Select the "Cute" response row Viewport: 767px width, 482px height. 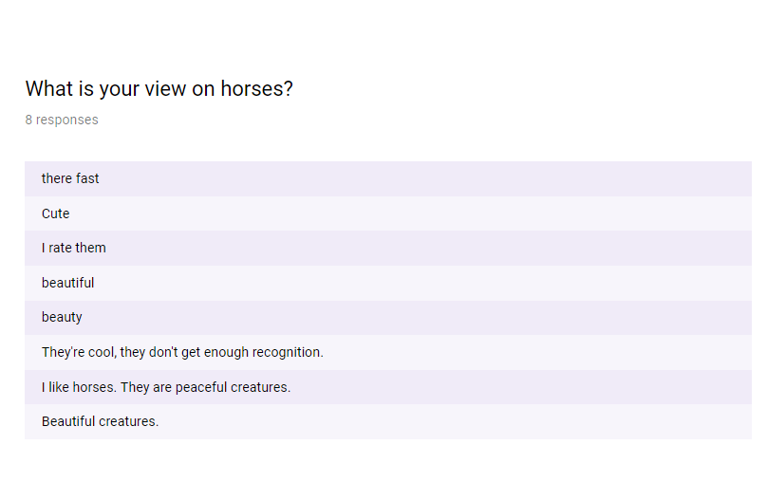56,213
